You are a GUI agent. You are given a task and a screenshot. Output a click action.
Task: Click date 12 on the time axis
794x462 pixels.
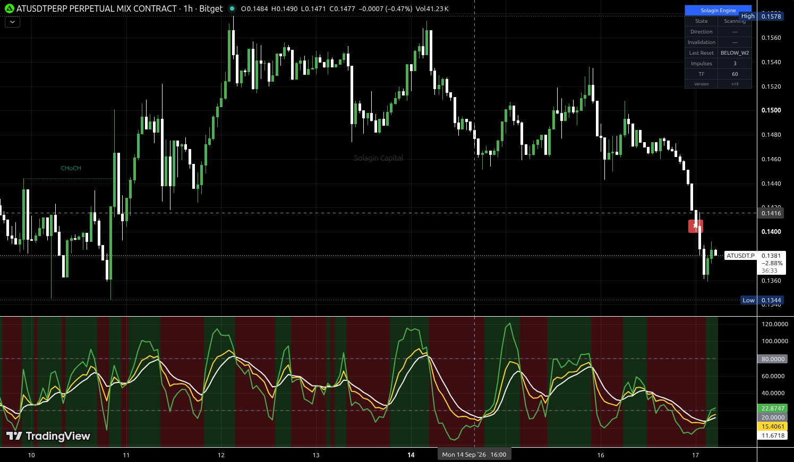(221, 455)
